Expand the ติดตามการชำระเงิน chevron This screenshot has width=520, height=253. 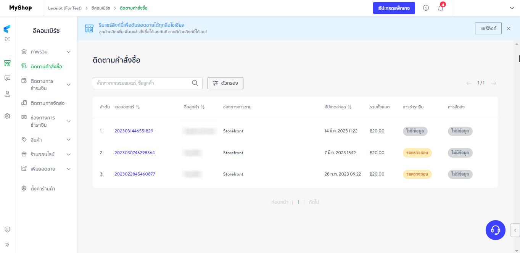point(69,85)
